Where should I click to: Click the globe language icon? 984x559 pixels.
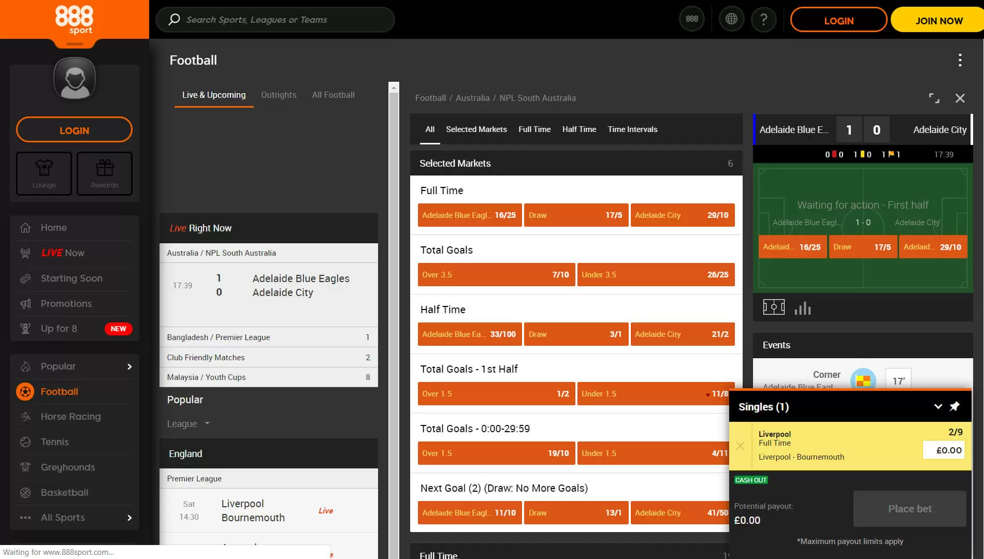pyautogui.click(x=731, y=19)
